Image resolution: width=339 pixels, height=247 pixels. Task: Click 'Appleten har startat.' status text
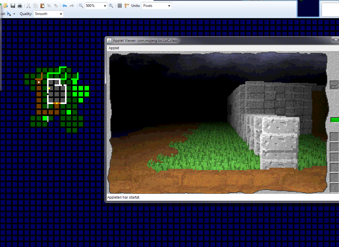(x=123, y=197)
